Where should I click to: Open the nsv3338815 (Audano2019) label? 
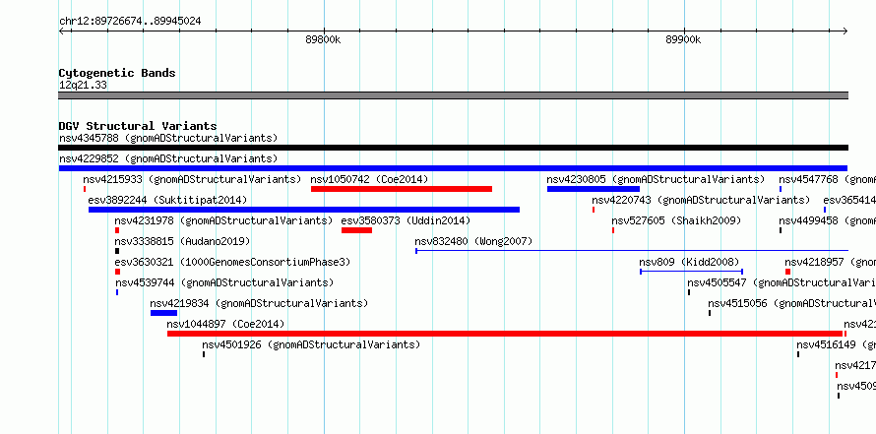182,241
